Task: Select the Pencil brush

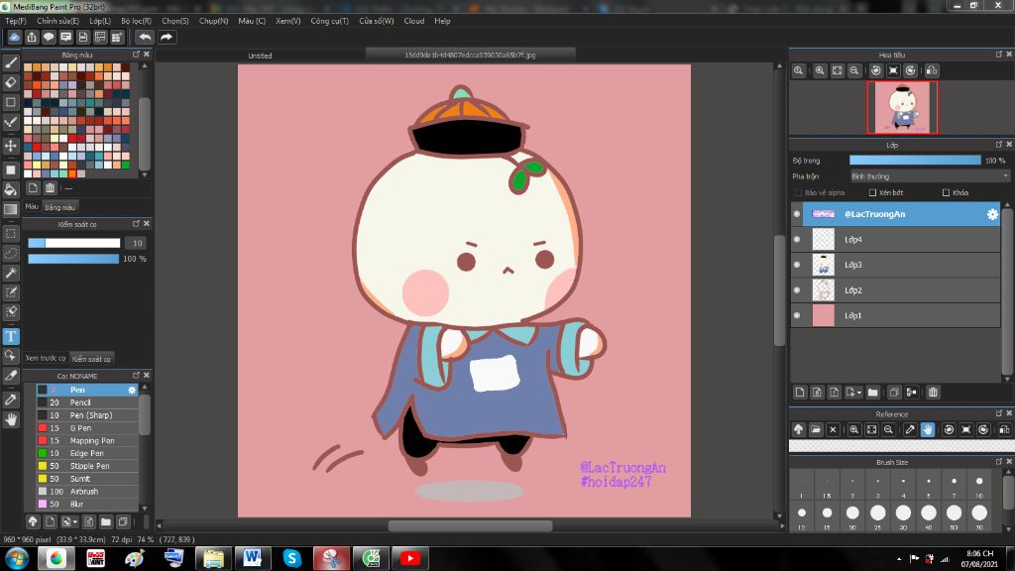Action: pyautogui.click(x=87, y=402)
